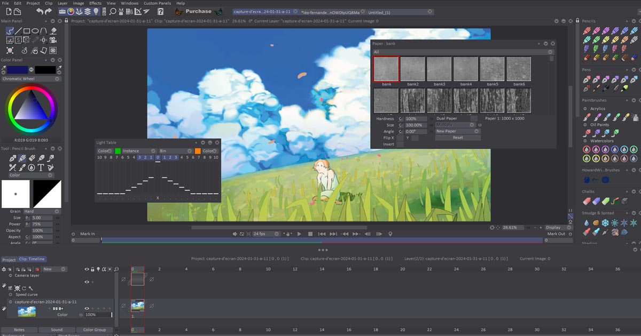Open the Windows menu
This screenshot has height=336, width=641.
(130, 3)
